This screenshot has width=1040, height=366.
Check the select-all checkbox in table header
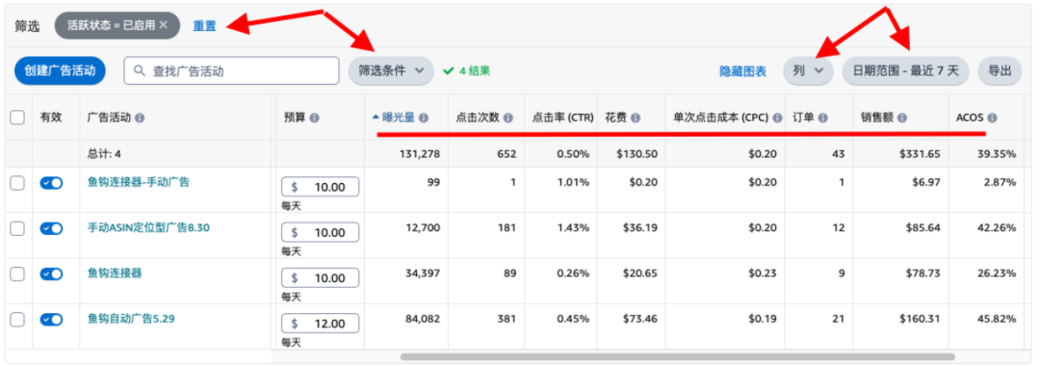pyautogui.click(x=17, y=118)
